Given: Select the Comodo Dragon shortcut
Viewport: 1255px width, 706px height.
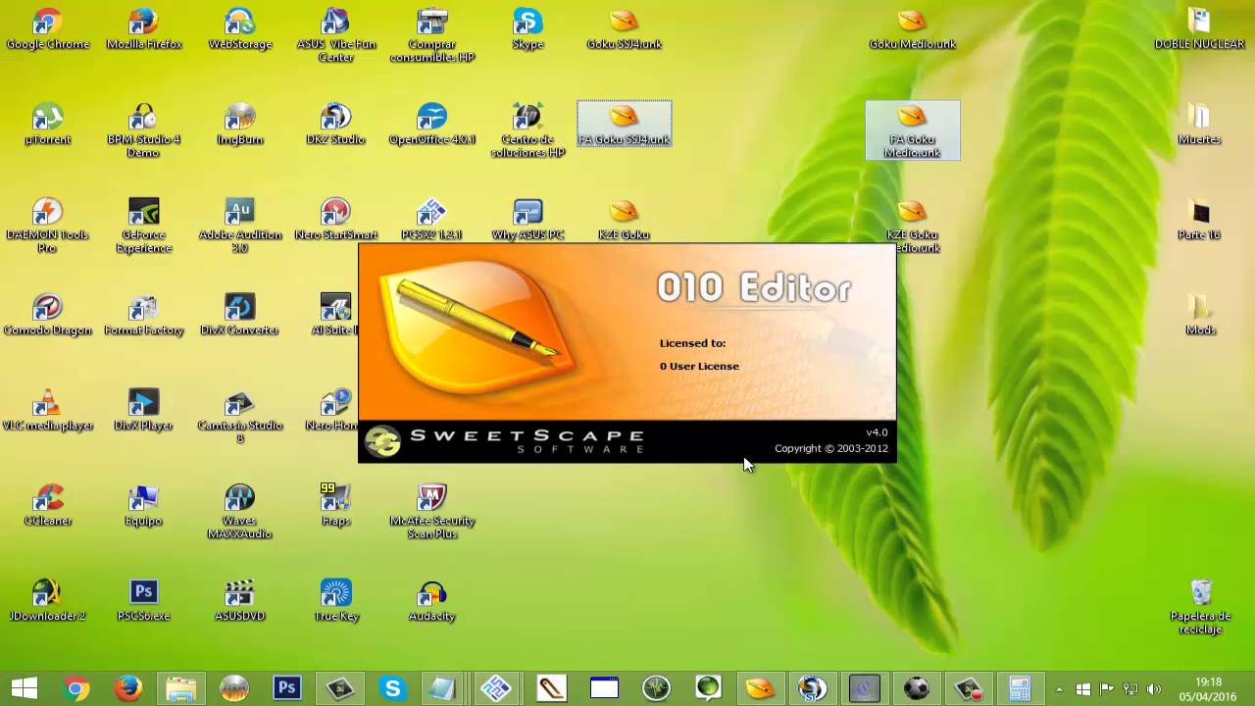Looking at the screenshot, I should click(47, 314).
